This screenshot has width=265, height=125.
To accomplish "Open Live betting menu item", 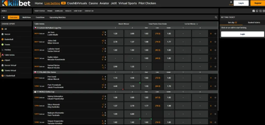I will click(x=52, y=3).
